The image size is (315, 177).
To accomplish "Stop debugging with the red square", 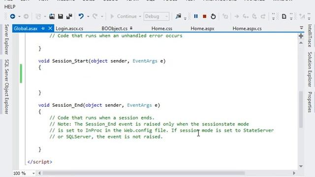I will click(205, 16).
